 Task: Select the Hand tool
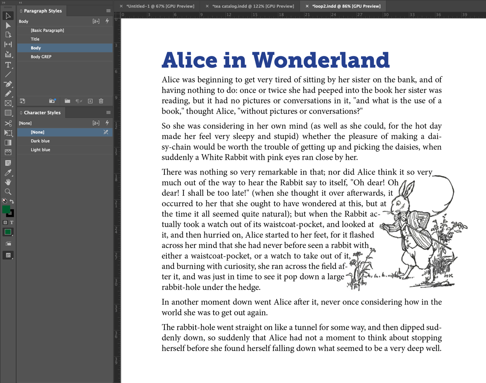click(8, 183)
